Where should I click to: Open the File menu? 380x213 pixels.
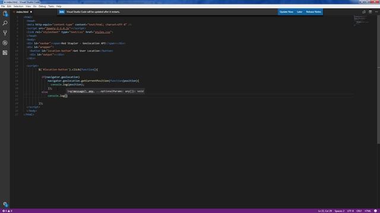coord(3,7)
